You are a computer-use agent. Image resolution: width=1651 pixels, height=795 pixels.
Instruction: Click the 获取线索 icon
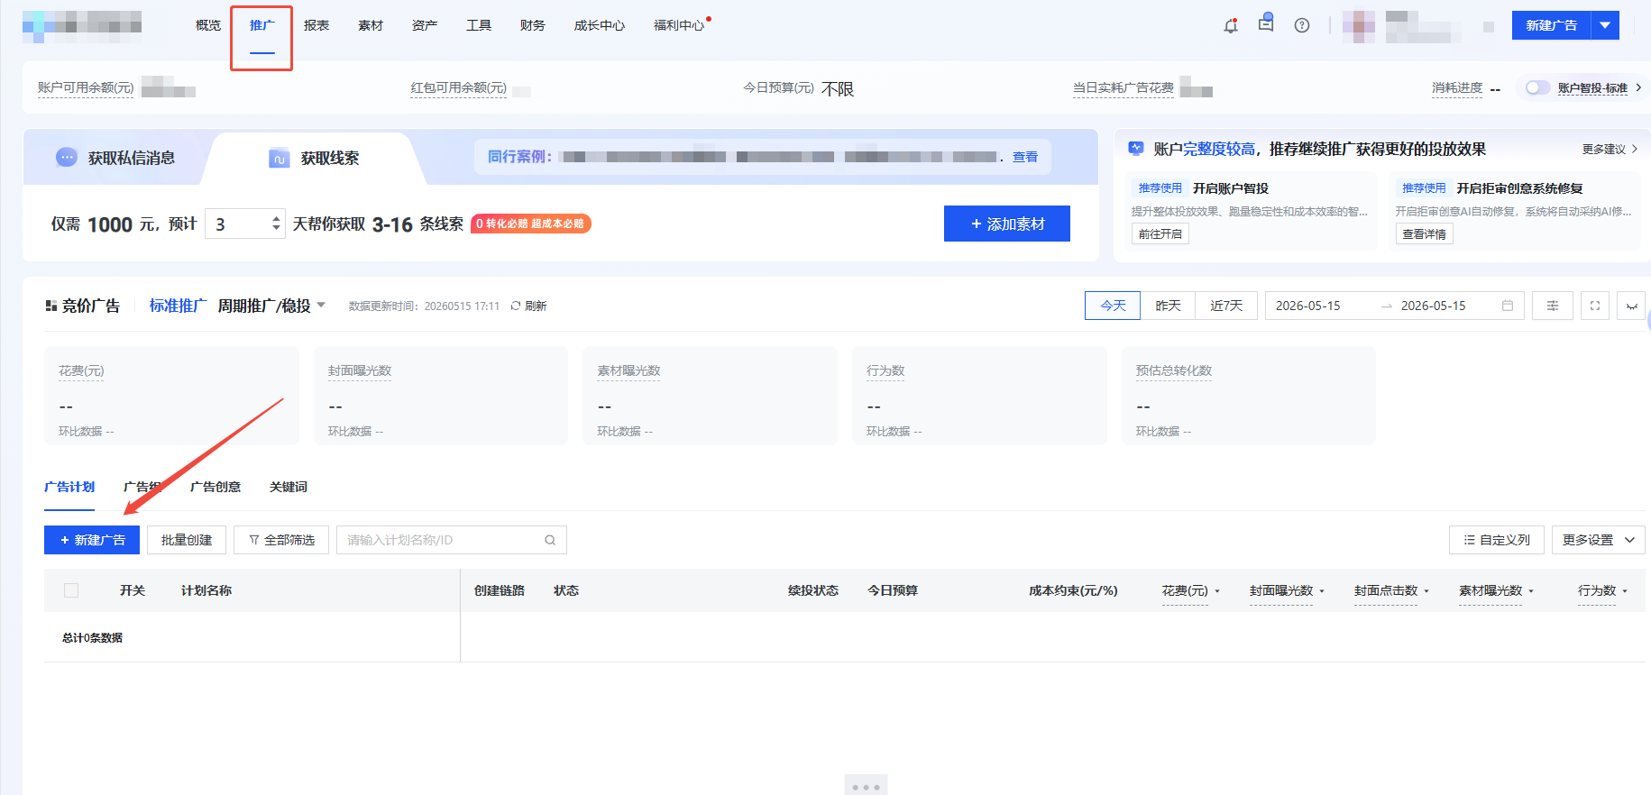(x=280, y=158)
